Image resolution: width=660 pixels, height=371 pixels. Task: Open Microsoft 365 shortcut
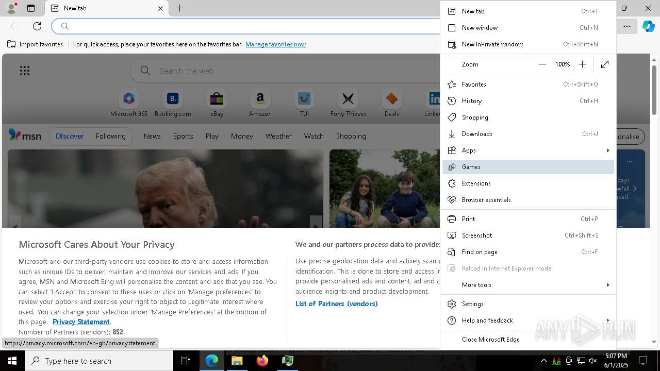[x=129, y=103]
